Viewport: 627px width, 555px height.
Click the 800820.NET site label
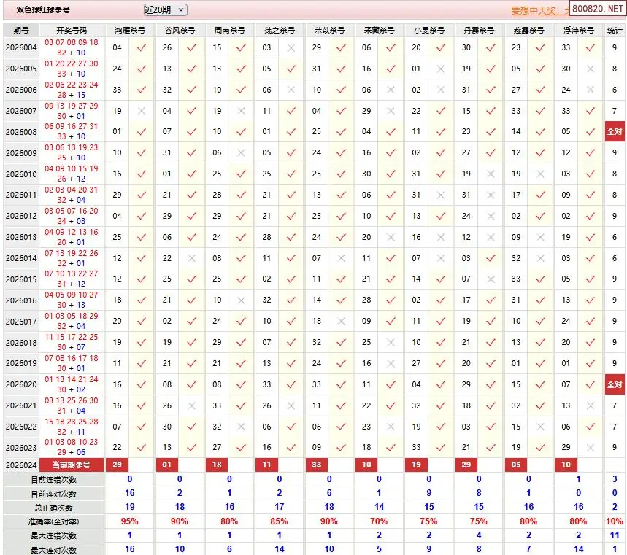596,9
